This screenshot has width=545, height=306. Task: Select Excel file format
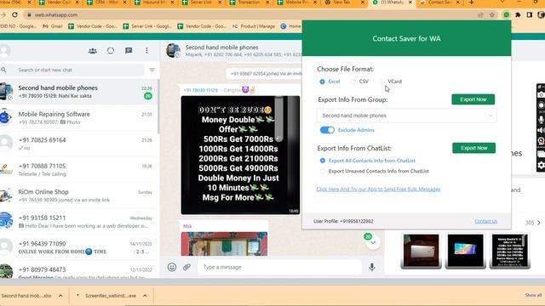(322, 82)
